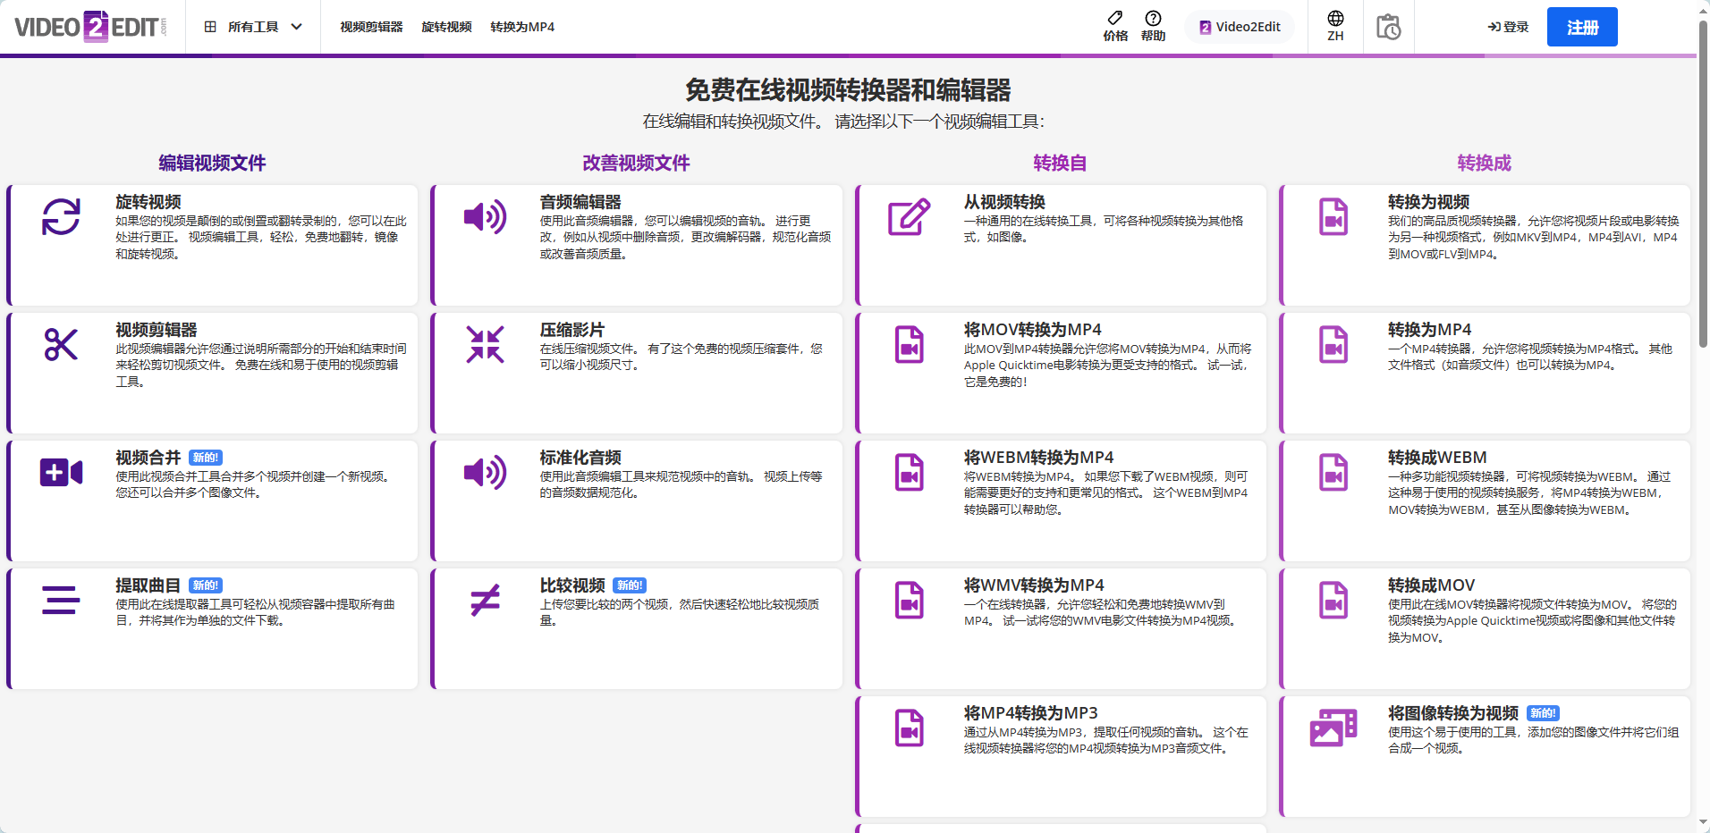This screenshot has width=1710, height=833.
Task: Click the scissors icon for 视频剪辑器
Action: [x=59, y=344]
